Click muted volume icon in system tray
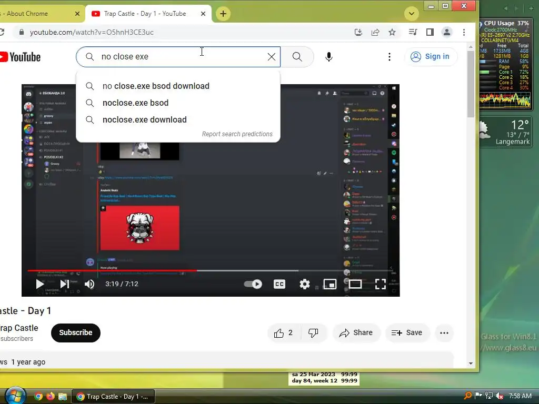The width and height of the screenshot is (539, 404). (x=499, y=396)
